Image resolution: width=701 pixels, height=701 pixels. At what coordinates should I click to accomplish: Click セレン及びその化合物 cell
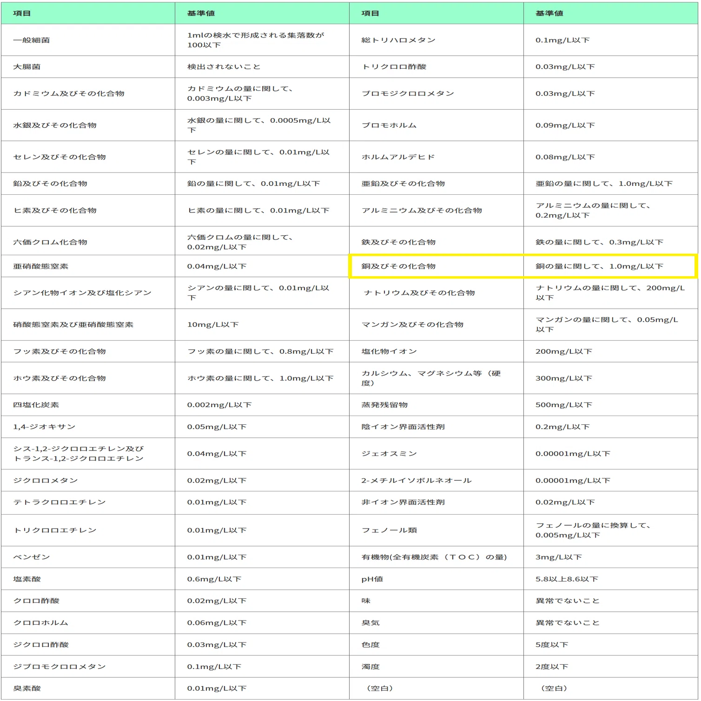coord(88,157)
